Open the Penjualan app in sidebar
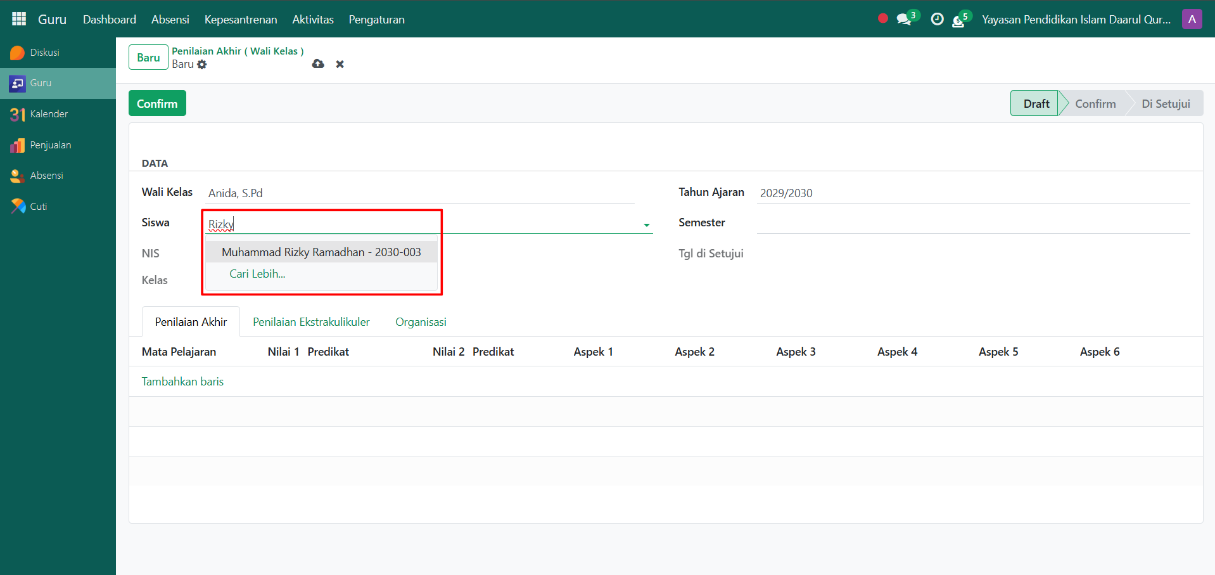 coord(50,145)
